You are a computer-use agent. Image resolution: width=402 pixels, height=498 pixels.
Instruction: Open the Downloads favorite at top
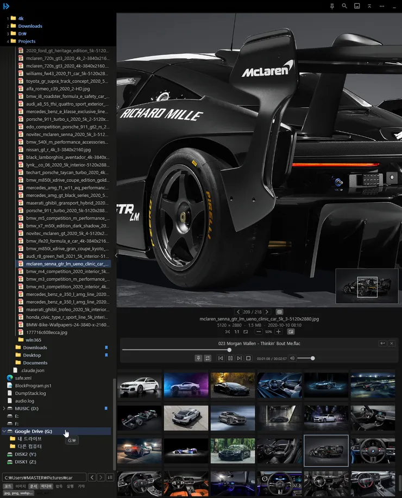tap(27, 26)
